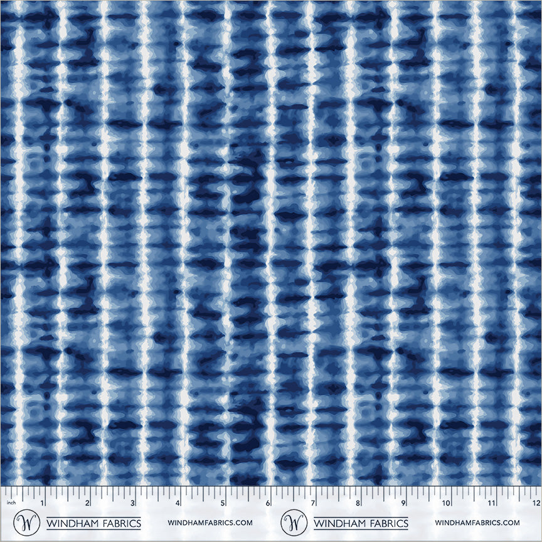Click the left WINDHAM FABRICS wordmark
542x542 pixels.
pyautogui.click(x=93, y=523)
